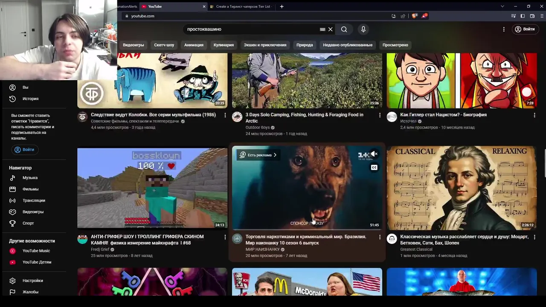The height and width of the screenshot is (307, 546).
Task: Select the Видеоигры filter chip
Action: pyautogui.click(x=133, y=45)
